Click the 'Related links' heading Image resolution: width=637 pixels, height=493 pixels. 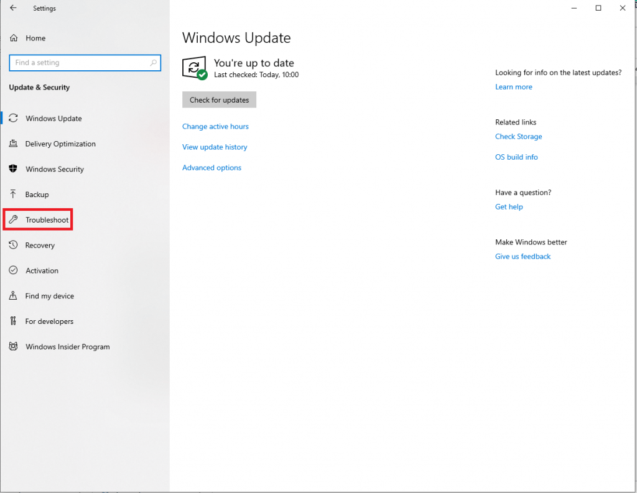pyautogui.click(x=516, y=122)
